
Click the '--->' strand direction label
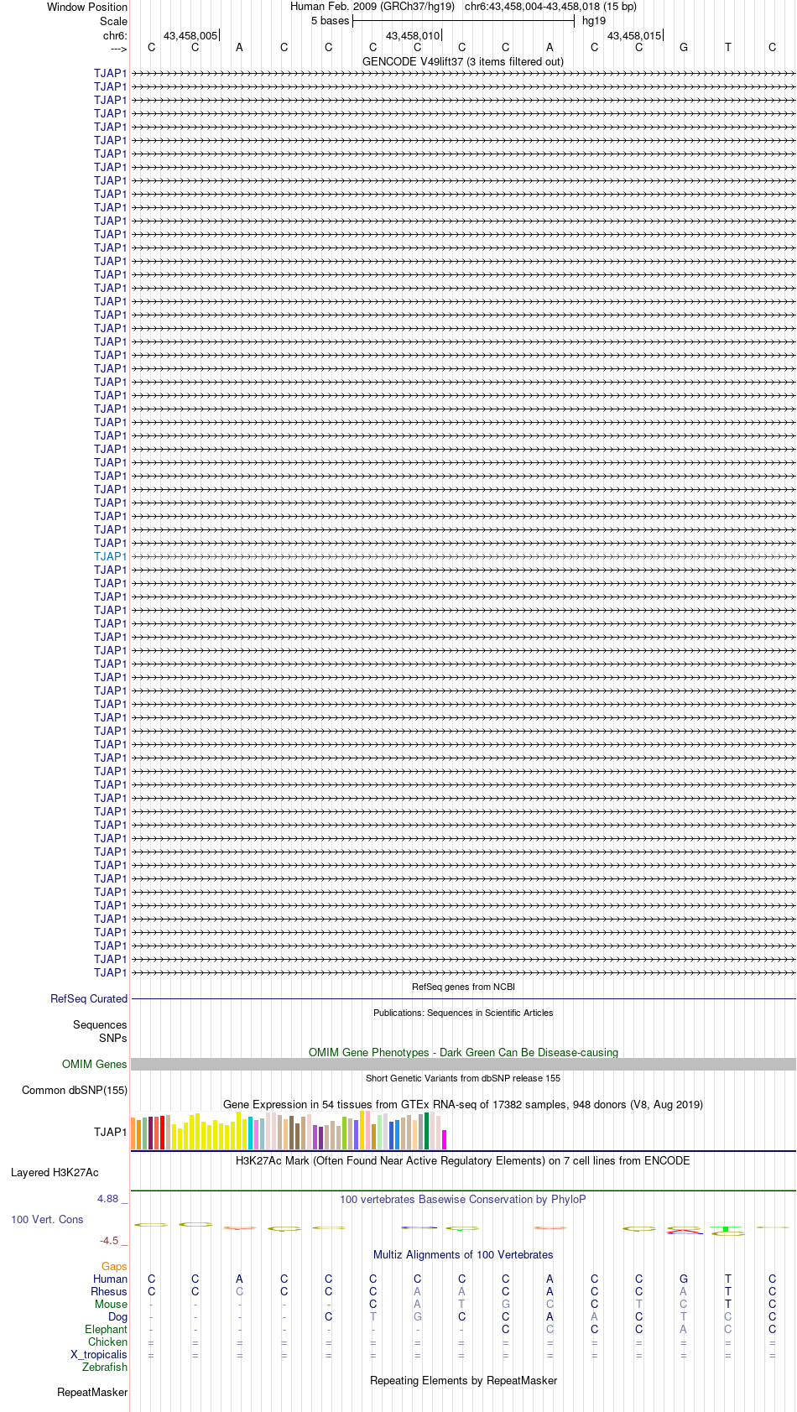click(118, 49)
